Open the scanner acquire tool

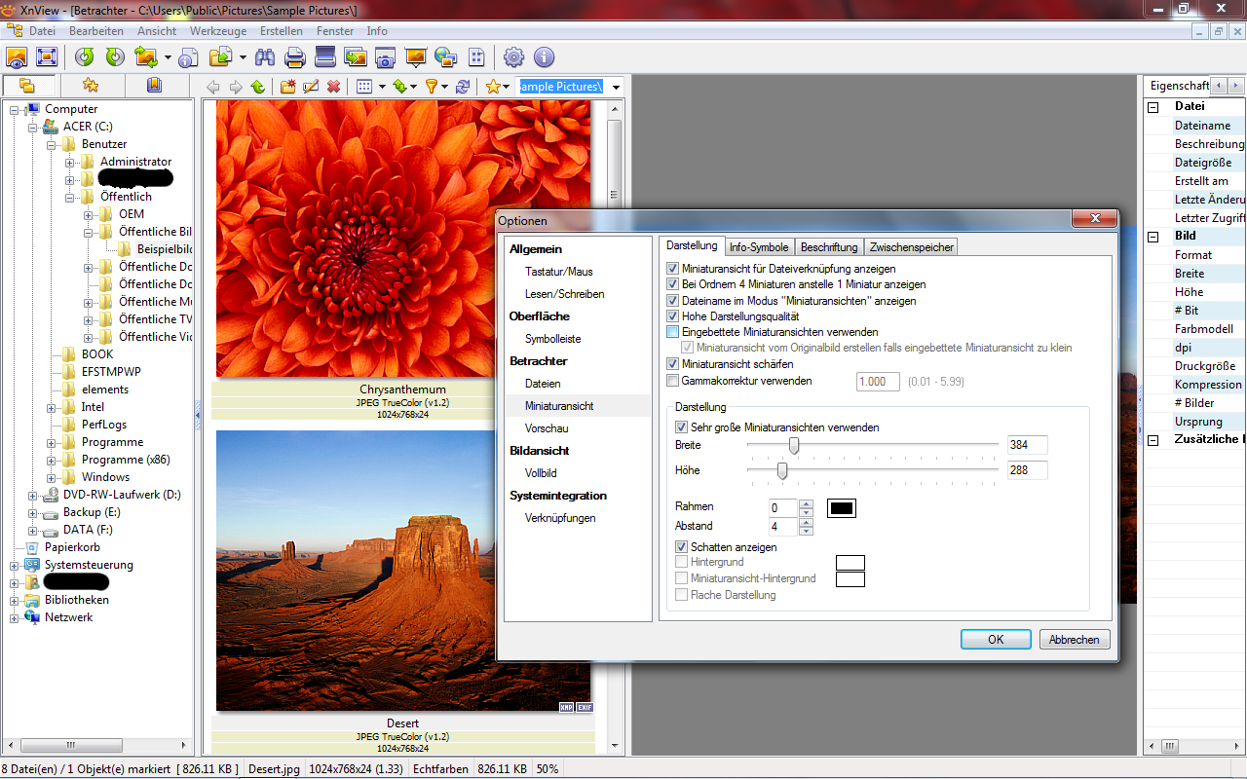(324, 57)
